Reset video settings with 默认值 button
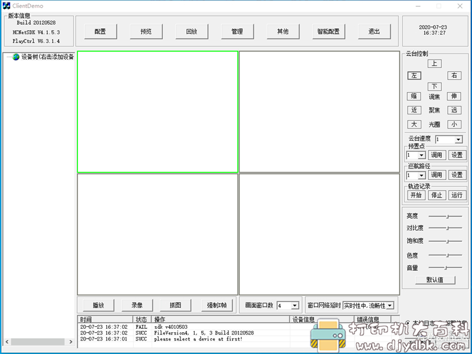This screenshot has height=354, width=472. tap(435, 280)
